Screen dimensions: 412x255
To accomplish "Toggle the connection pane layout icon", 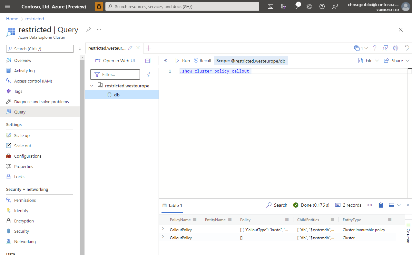I will point(148,61).
